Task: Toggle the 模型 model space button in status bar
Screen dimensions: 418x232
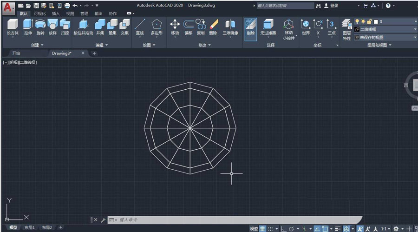Action: [254, 229]
